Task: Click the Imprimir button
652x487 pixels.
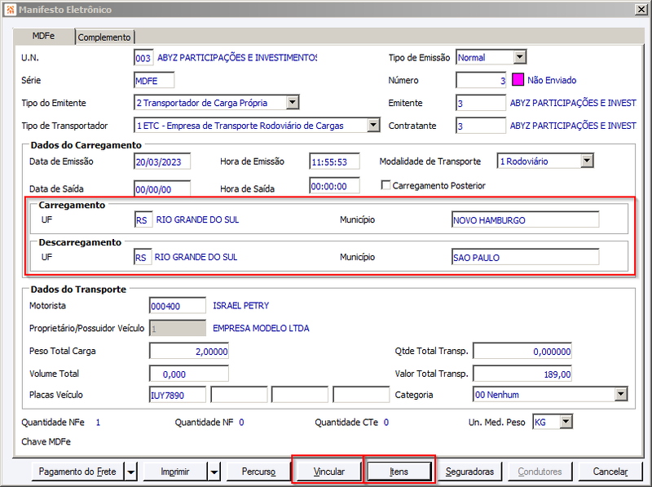Action: pos(175,472)
